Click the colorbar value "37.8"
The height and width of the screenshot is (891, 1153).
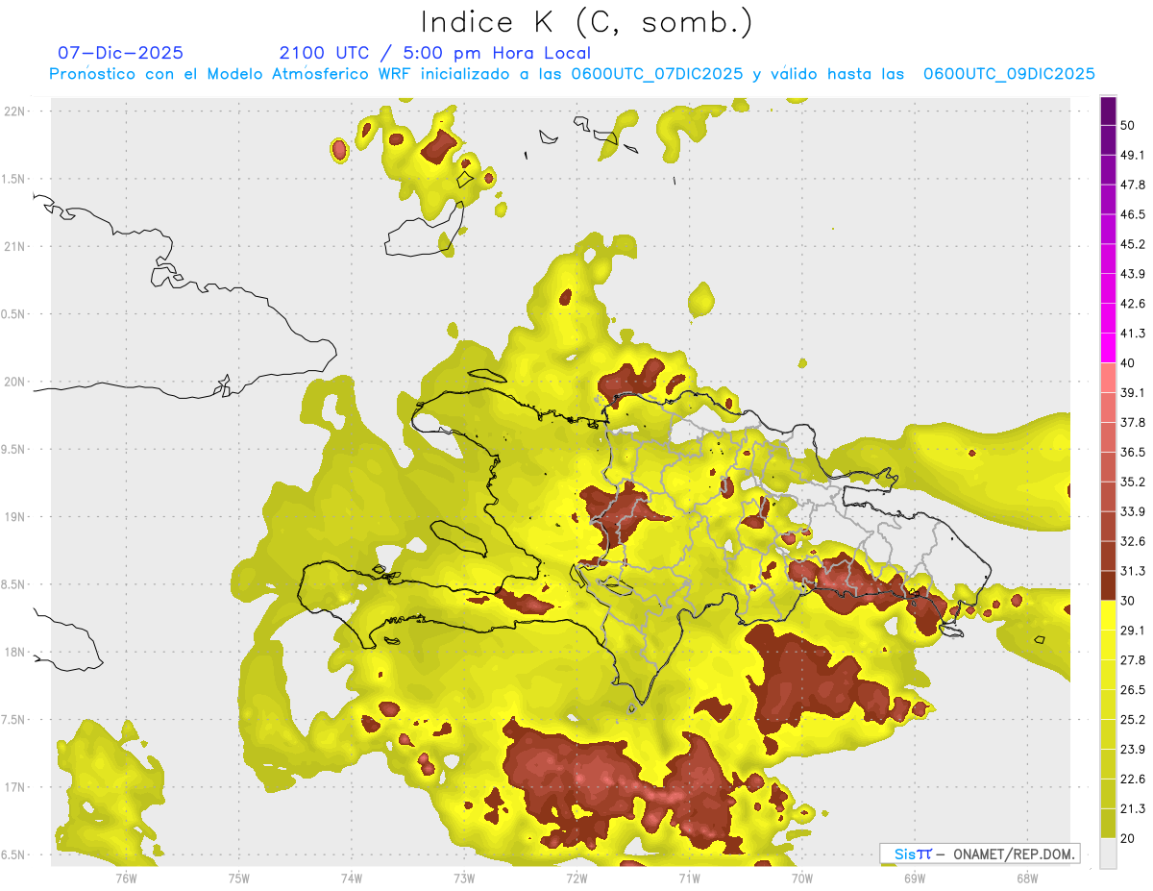1132,422
